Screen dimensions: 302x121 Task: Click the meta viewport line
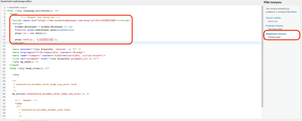[59, 55]
